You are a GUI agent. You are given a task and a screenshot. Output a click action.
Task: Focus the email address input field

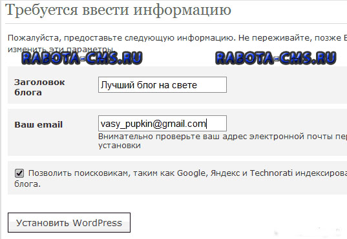pyautogui.click(x=162, y=123)
